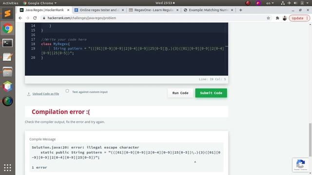Image resolution: width=312 pixels, height=175 pixels.
Task: Switch to Example: Matching Numbers tab
Action: pyautogui.click(x=208, y=10)
